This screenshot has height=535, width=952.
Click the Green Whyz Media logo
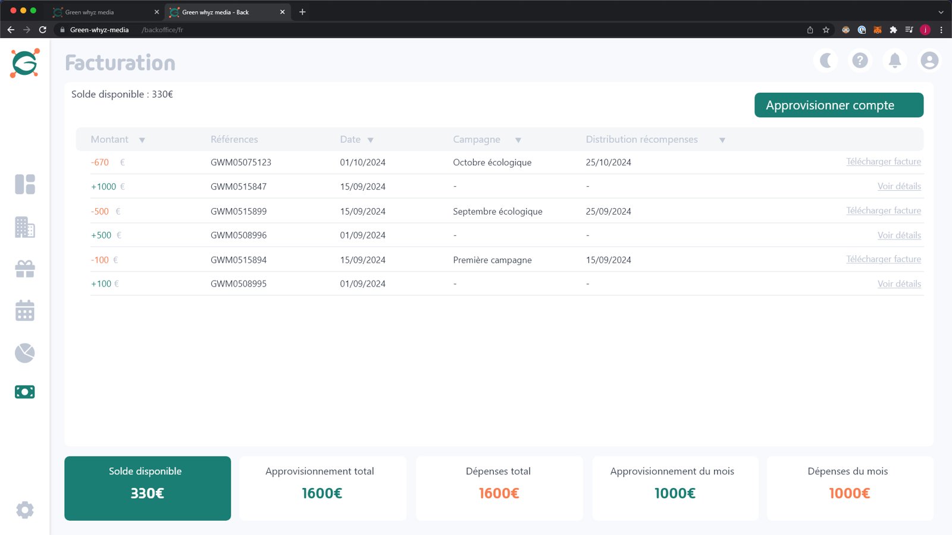pos(25,63)
